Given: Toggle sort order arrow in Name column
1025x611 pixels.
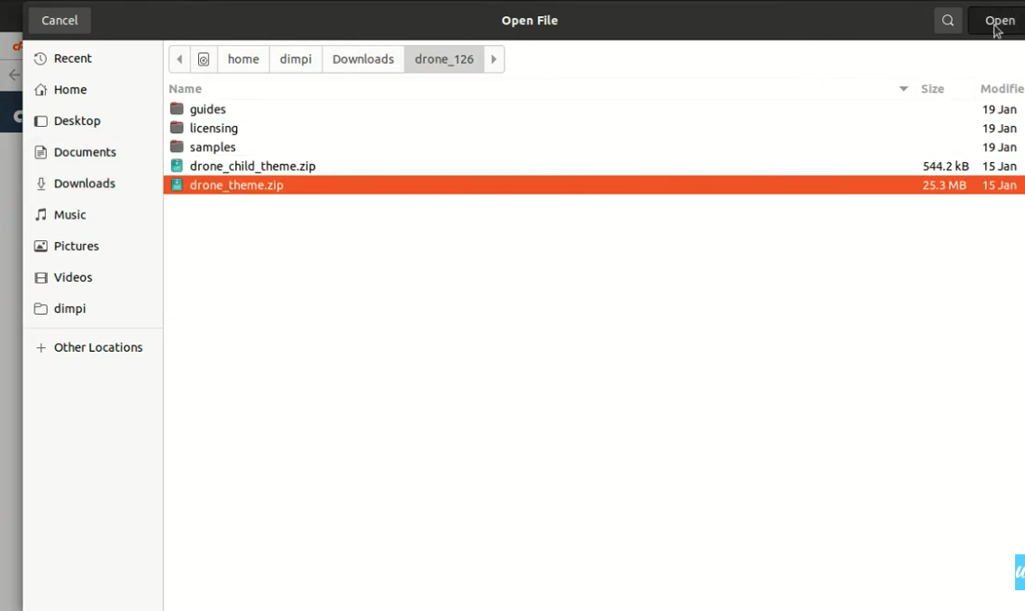Looking at the screenshot, I should pos(903,89).
